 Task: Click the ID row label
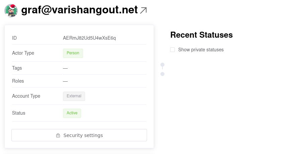[x=14, y=38]
